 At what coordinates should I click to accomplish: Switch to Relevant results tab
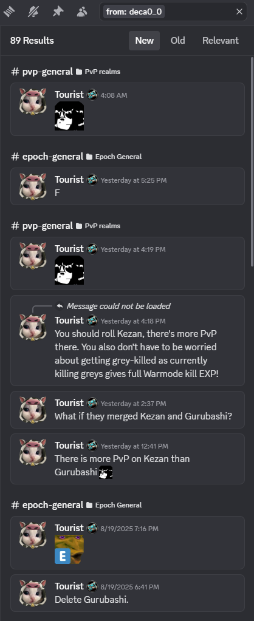point(221,41)
